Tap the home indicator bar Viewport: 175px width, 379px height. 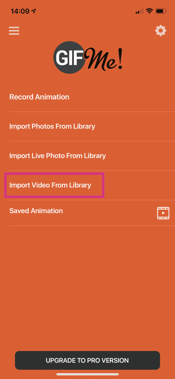point(87,374)
